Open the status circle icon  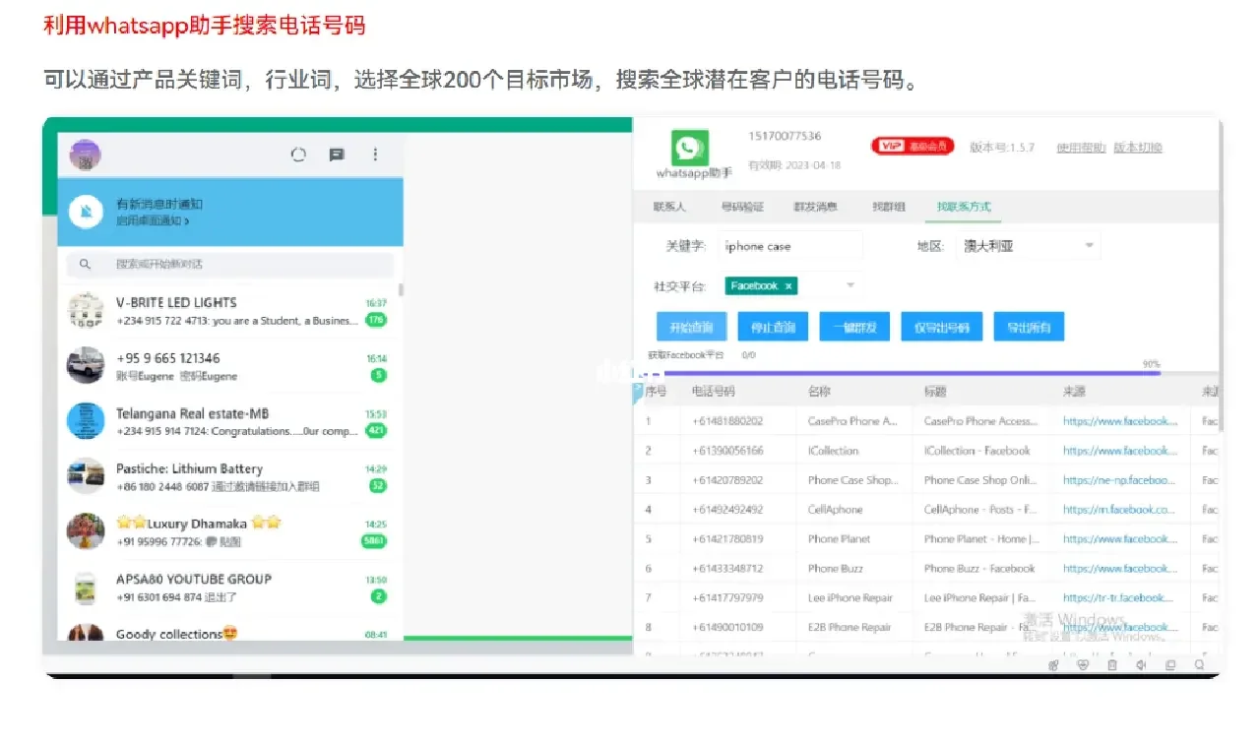click(299, 155)
